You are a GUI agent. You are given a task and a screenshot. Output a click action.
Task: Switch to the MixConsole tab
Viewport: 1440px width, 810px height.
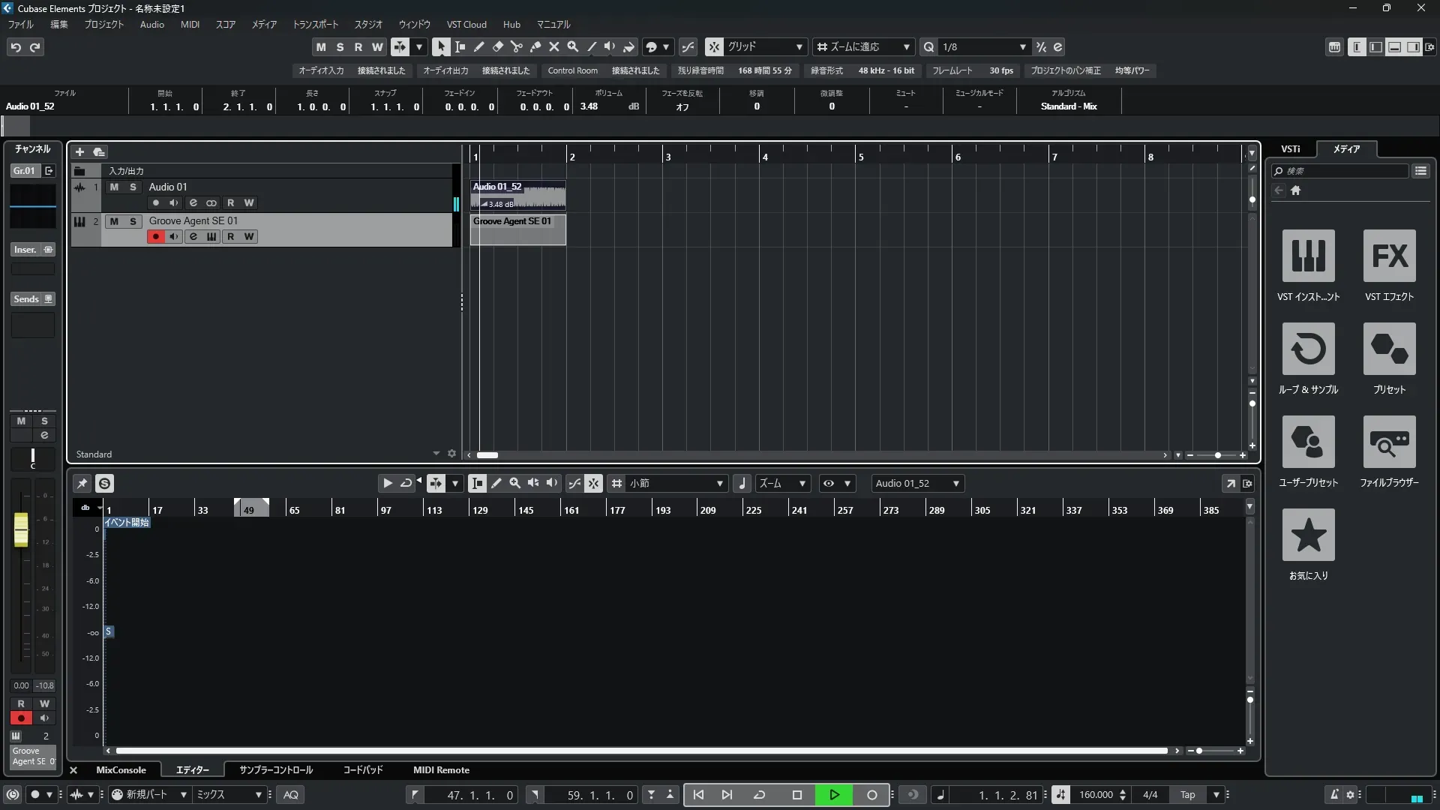pos(121,770)
